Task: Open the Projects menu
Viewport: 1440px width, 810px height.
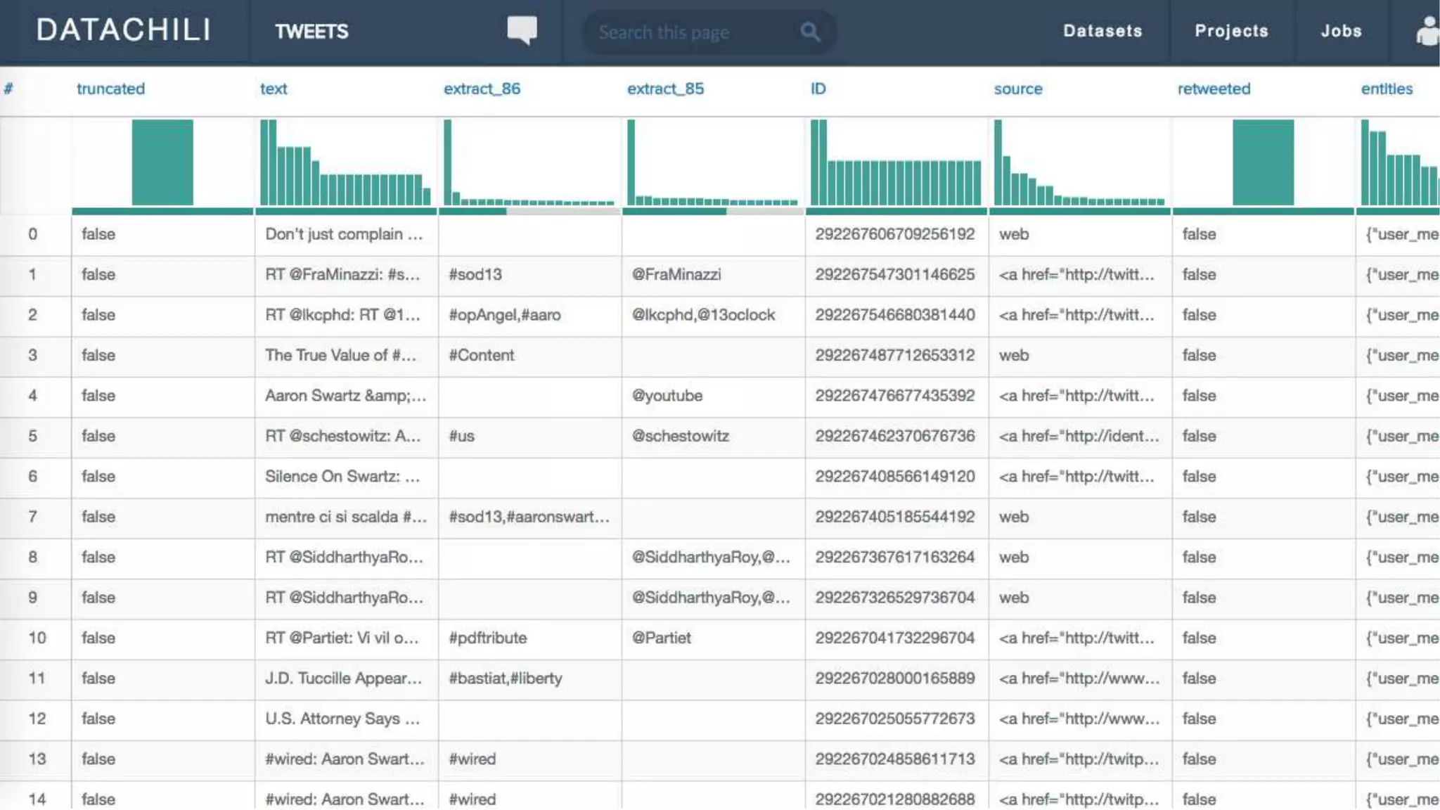Action: point(1231,31)
